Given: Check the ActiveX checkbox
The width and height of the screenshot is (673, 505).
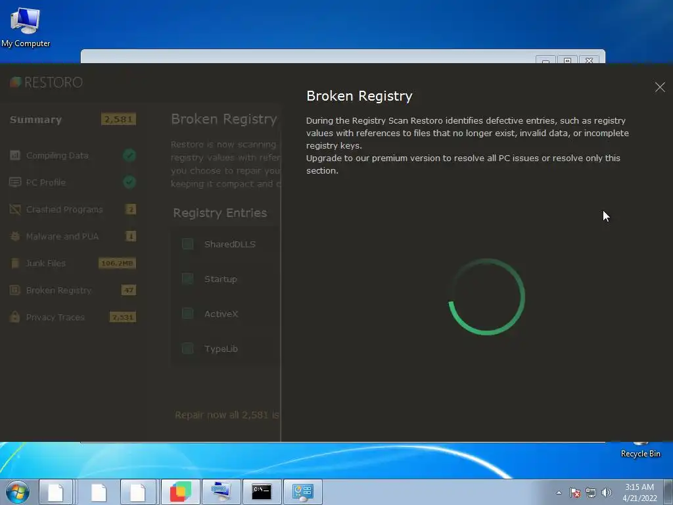Looking at the screenshot, I should pyautogui.click(x=187, y=314).
